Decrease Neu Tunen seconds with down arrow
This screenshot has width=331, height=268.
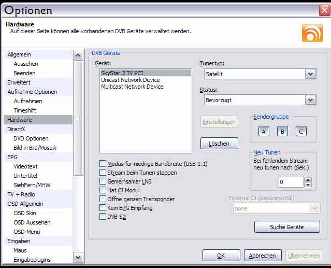[x=308, y=185]
